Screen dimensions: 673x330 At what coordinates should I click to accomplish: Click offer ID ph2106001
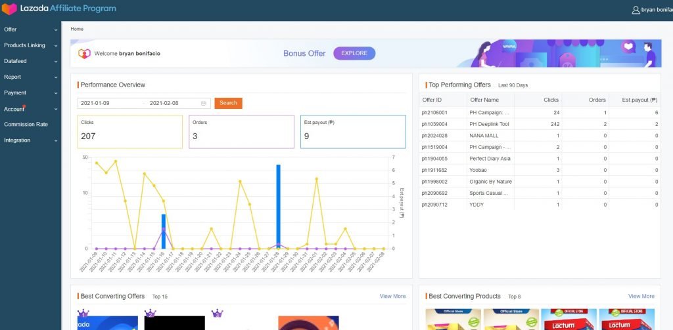pyautogui.click(x=434, y=113)
